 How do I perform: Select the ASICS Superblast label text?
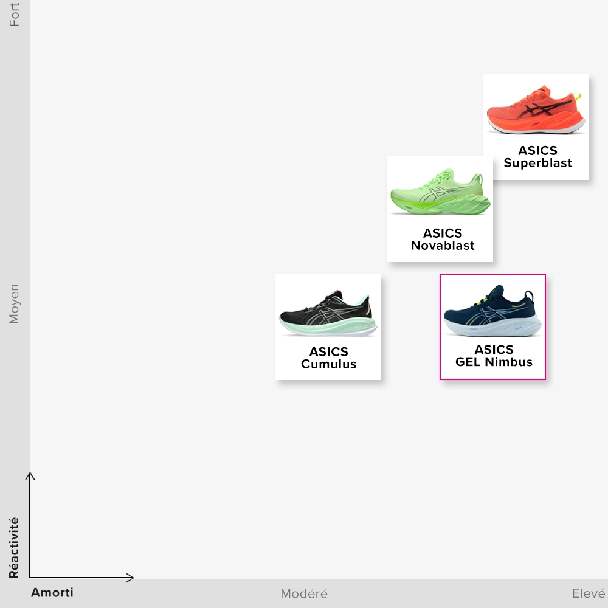pyautogui.click(x=537, y=157)
